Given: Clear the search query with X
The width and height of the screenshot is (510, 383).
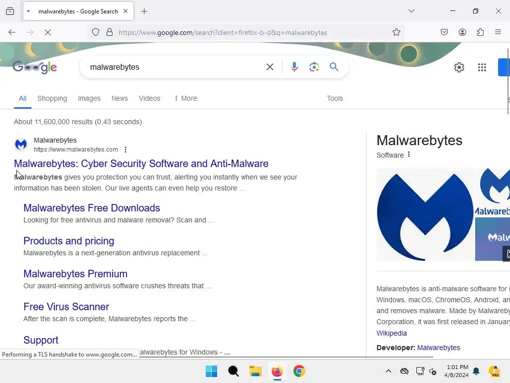Looking at the screenshot, I should 270,67.
